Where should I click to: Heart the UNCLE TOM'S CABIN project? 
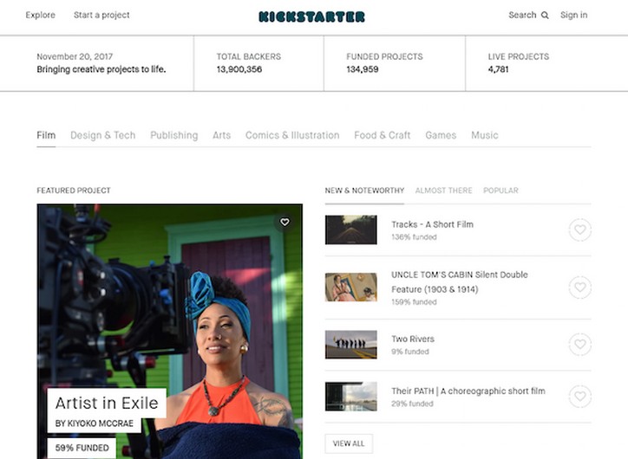coord(580,287)
